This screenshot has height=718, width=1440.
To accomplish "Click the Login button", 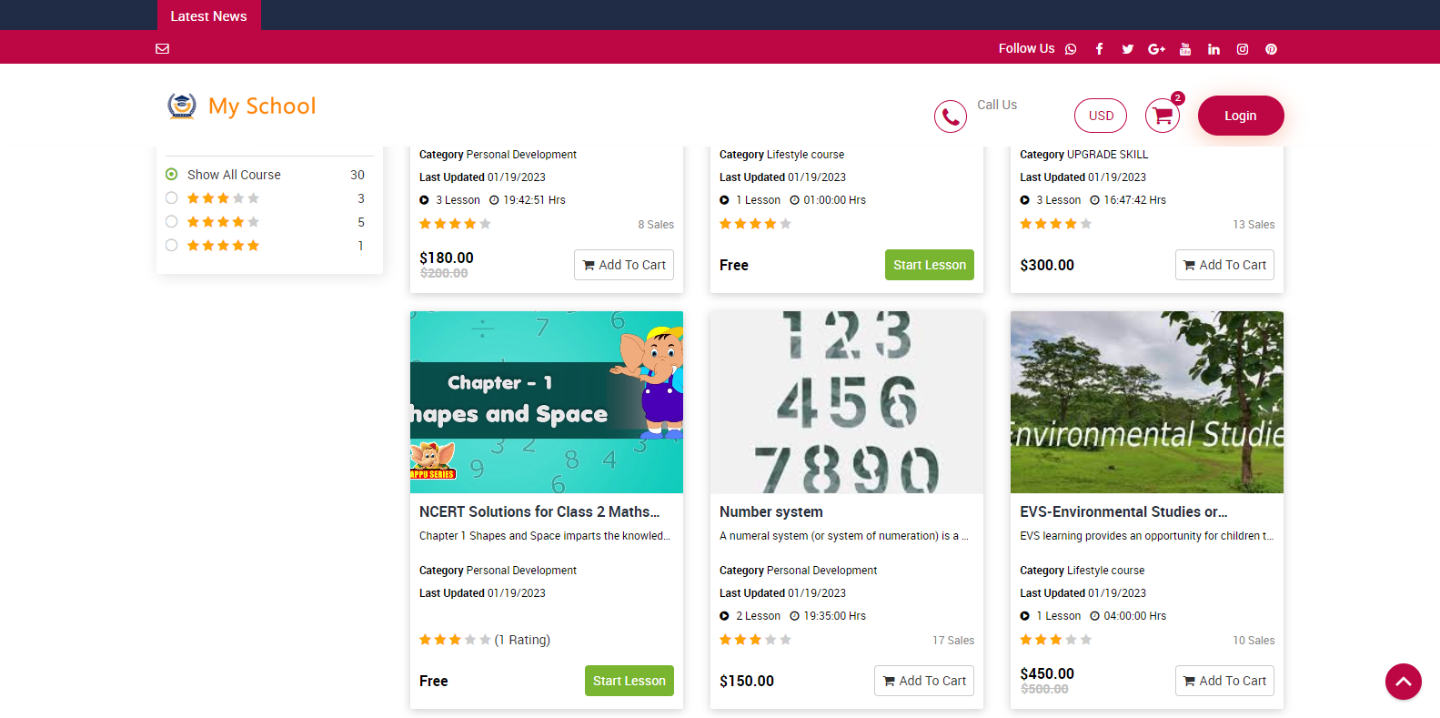I will (1240, 116).
